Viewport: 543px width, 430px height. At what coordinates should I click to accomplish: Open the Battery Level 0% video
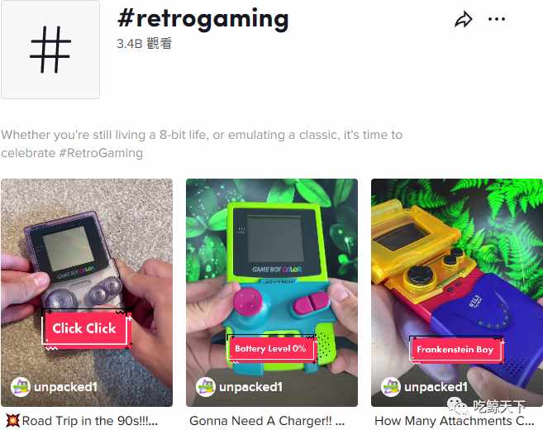[272, 293]
